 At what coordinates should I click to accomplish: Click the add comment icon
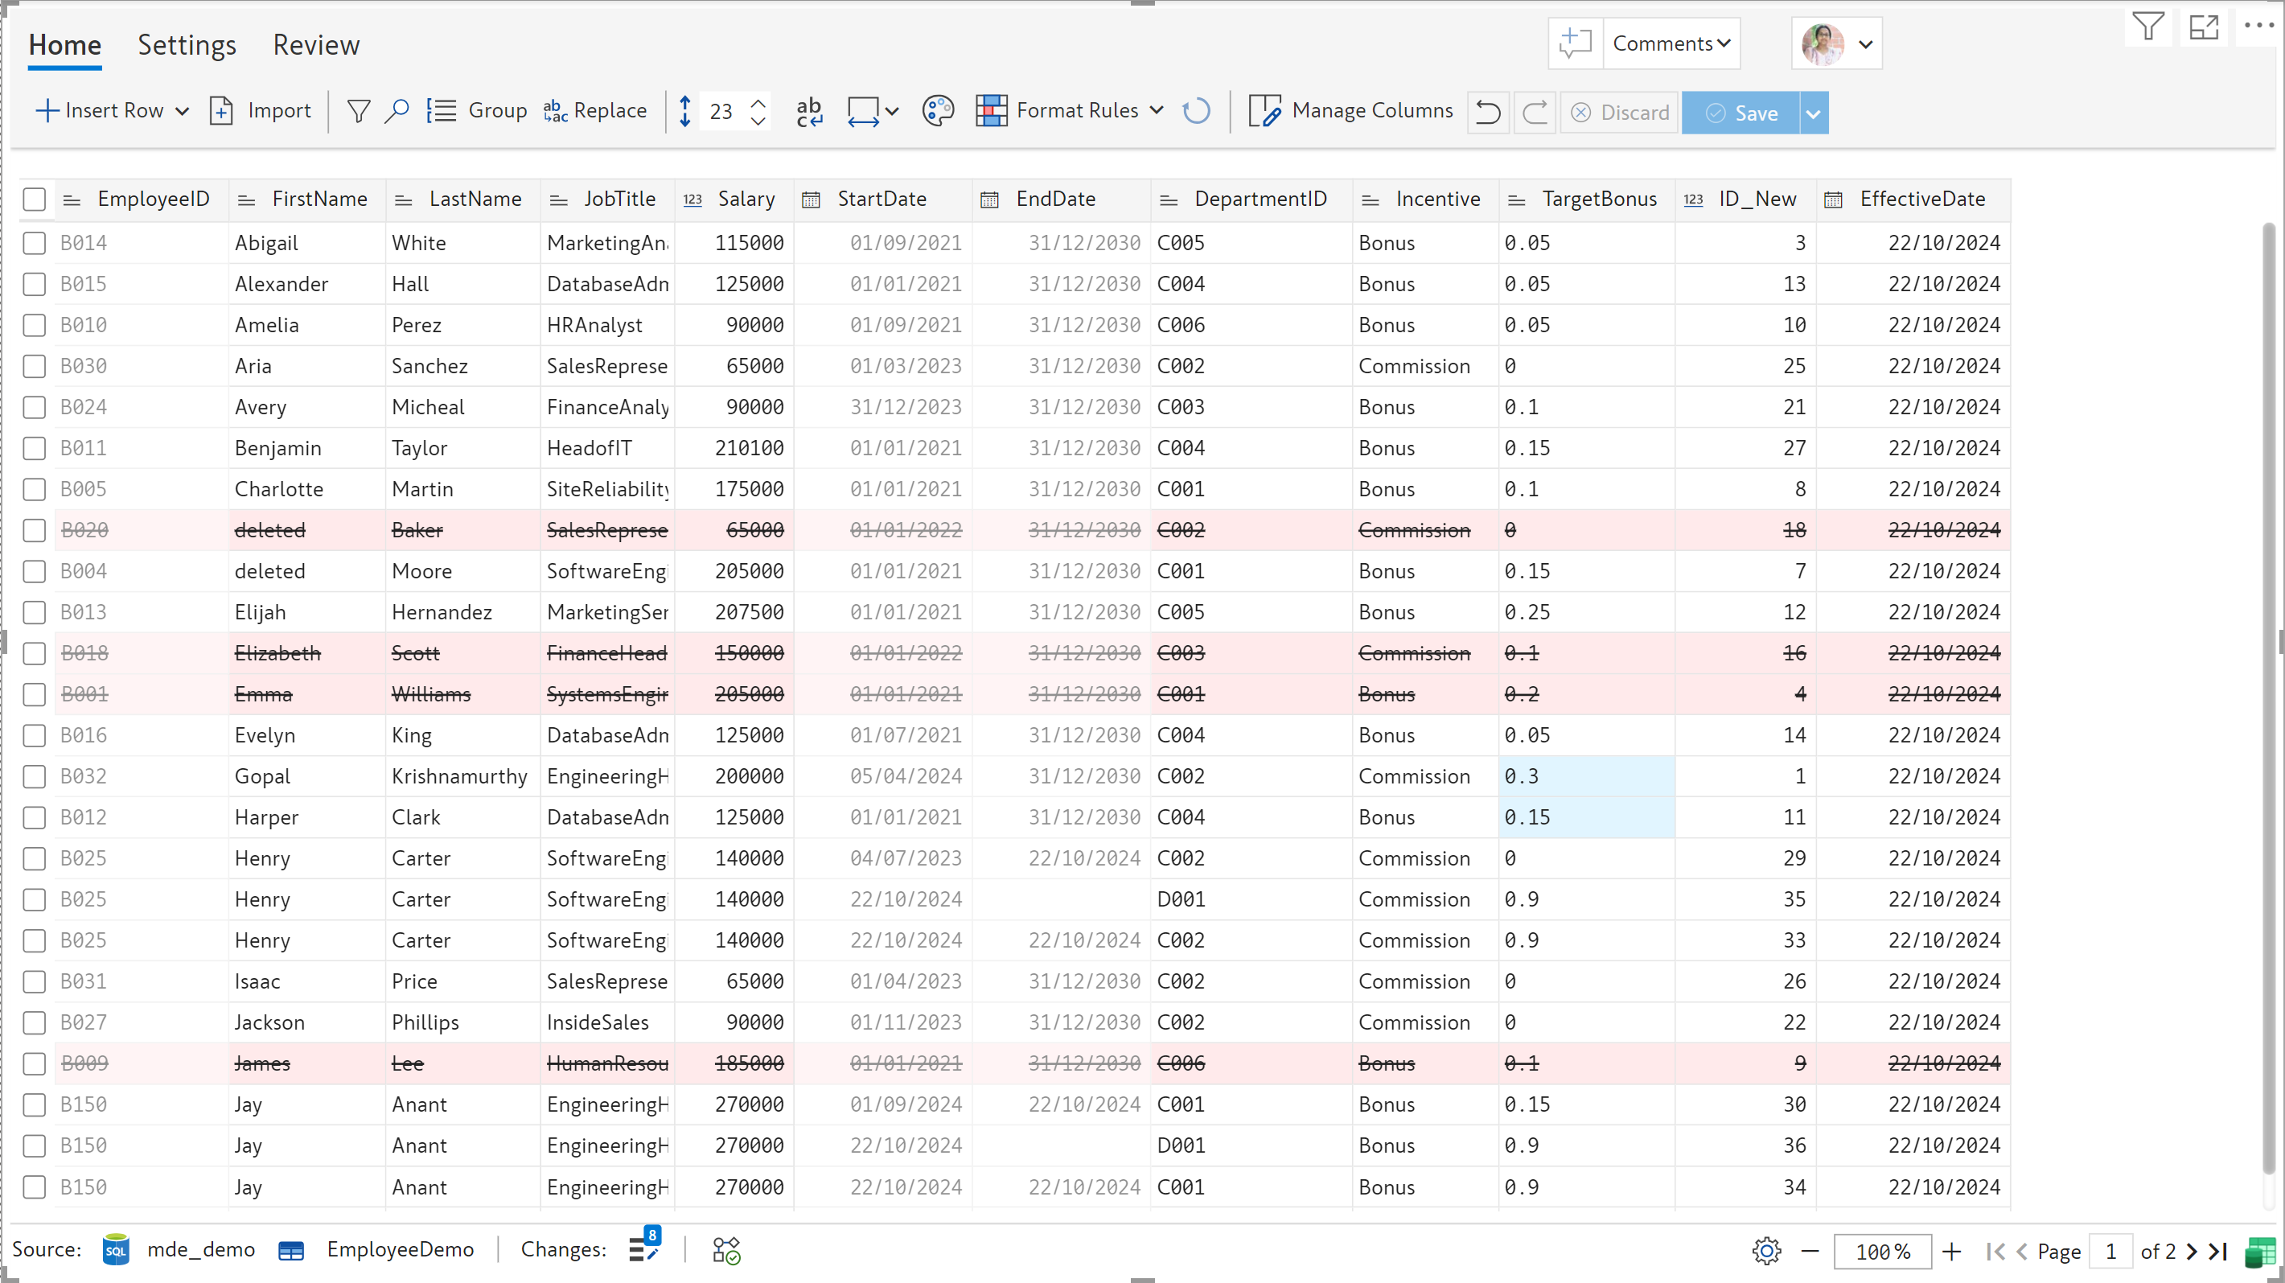click(1576, 43)
